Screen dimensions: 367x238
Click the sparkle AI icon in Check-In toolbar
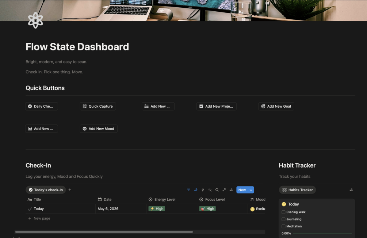[210, 190]
